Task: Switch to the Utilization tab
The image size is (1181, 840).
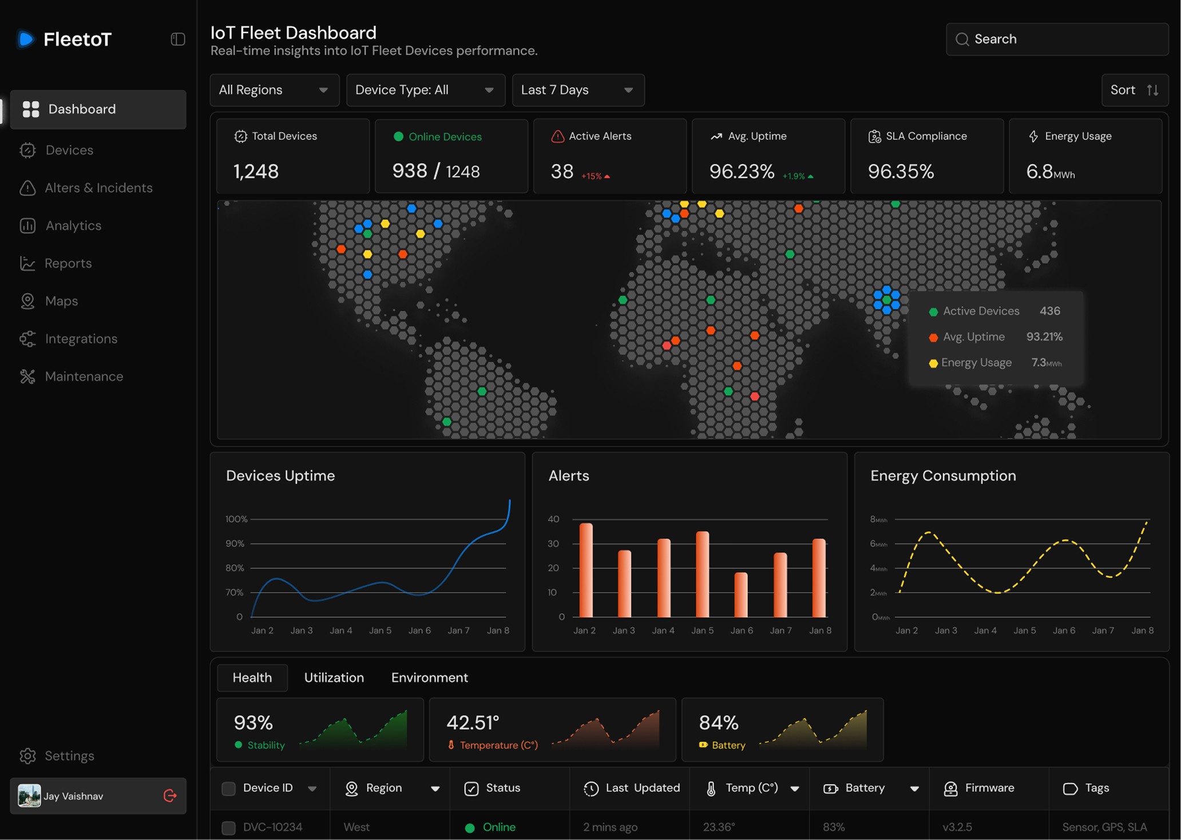Action: click(x=334, y=677)
